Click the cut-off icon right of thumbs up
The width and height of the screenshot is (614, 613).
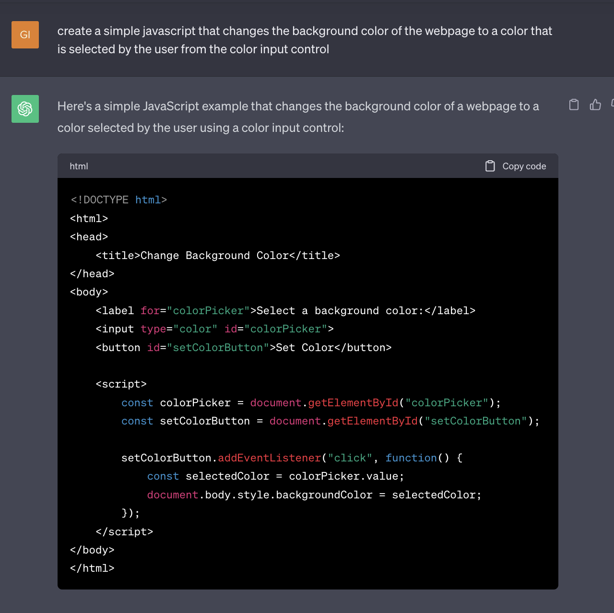[x=612, y=104]
